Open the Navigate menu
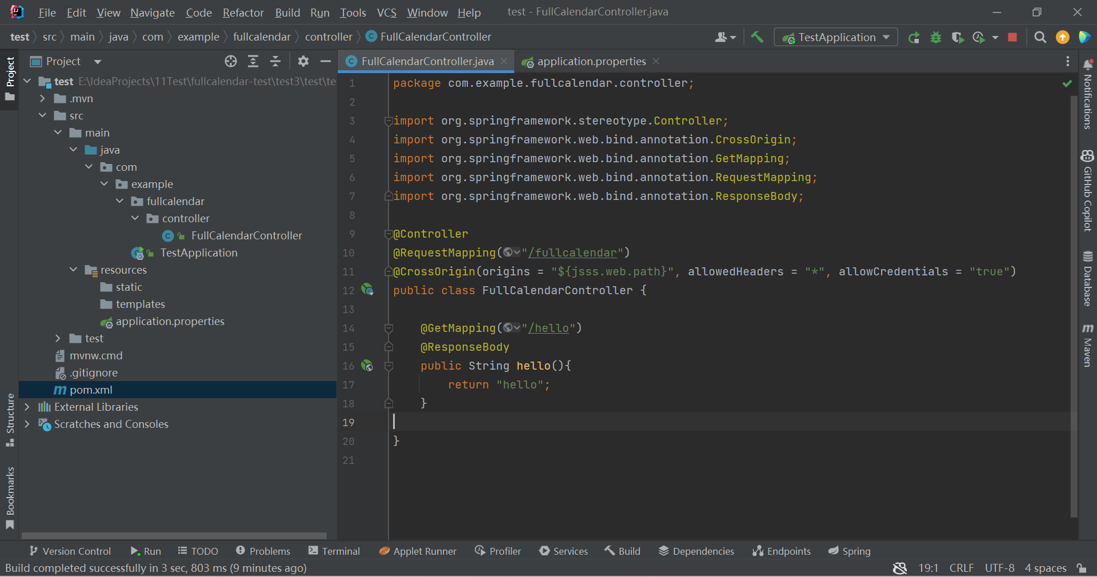The height and width of the screenshot is (577, 1097). pos(153,13)
